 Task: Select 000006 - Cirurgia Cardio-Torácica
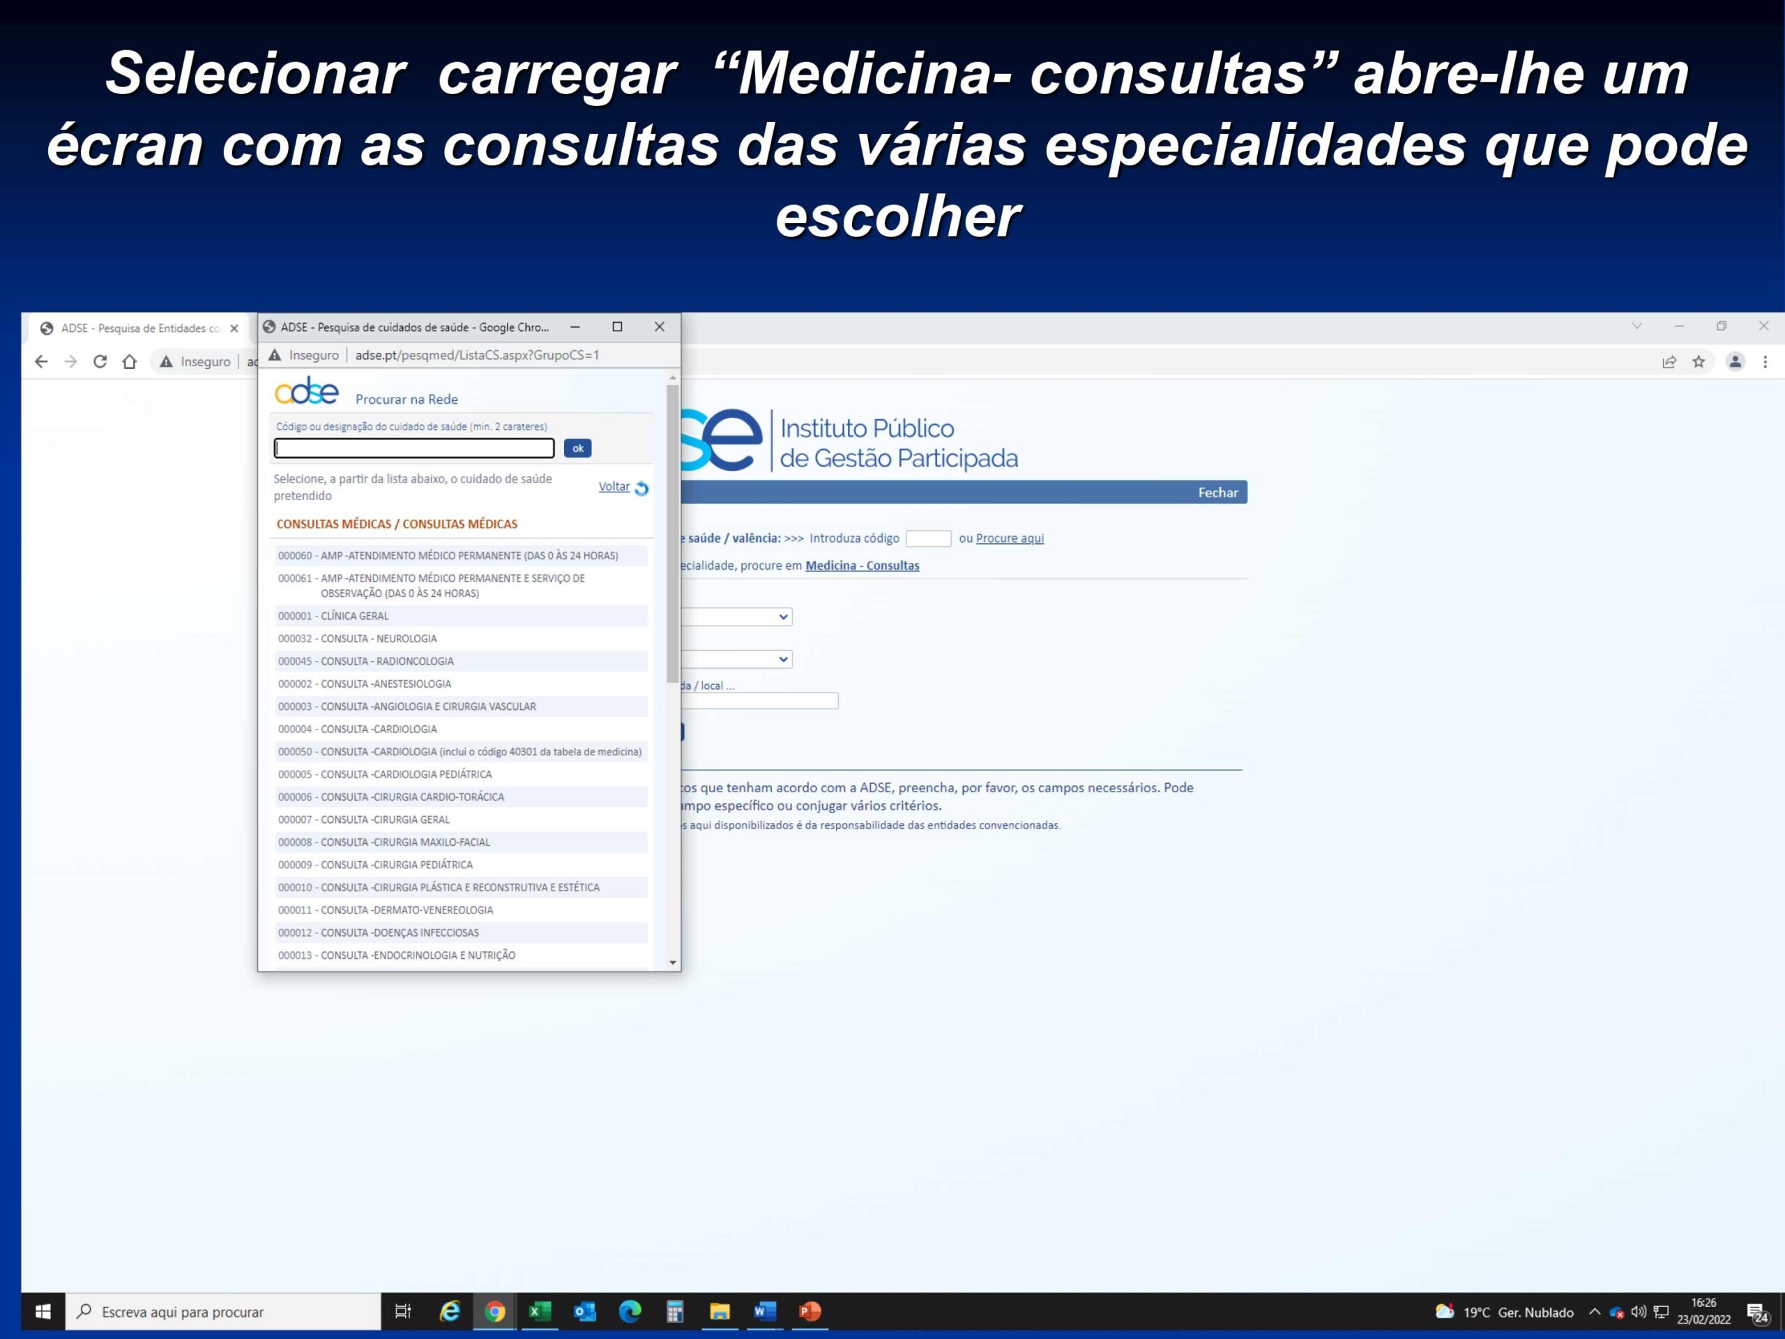[x=461, y=796]
